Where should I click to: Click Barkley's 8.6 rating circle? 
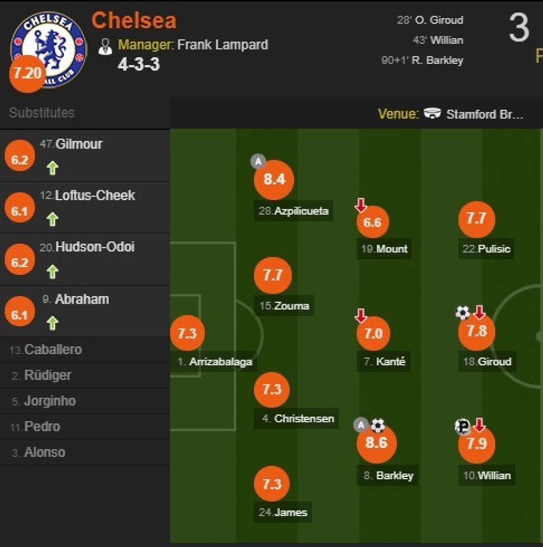[x=377, y=443]
